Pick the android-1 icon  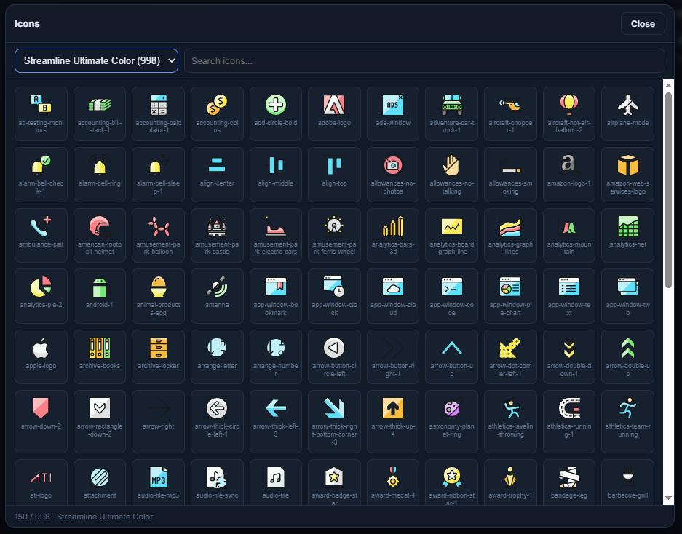[100, 296]
